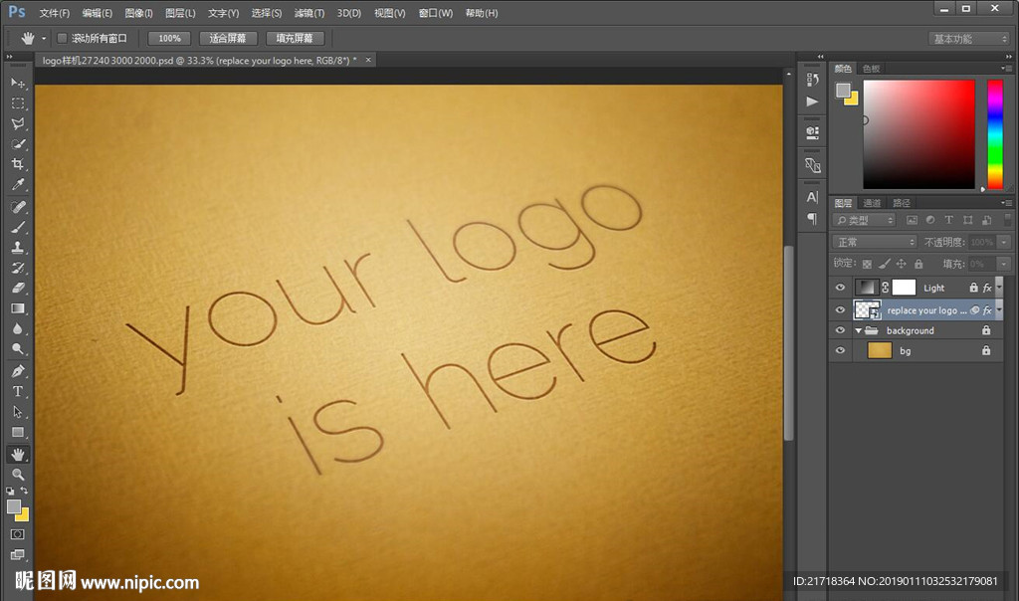
Task: Toggle the layer filter switch
Action: click(x=1007, y=220)
